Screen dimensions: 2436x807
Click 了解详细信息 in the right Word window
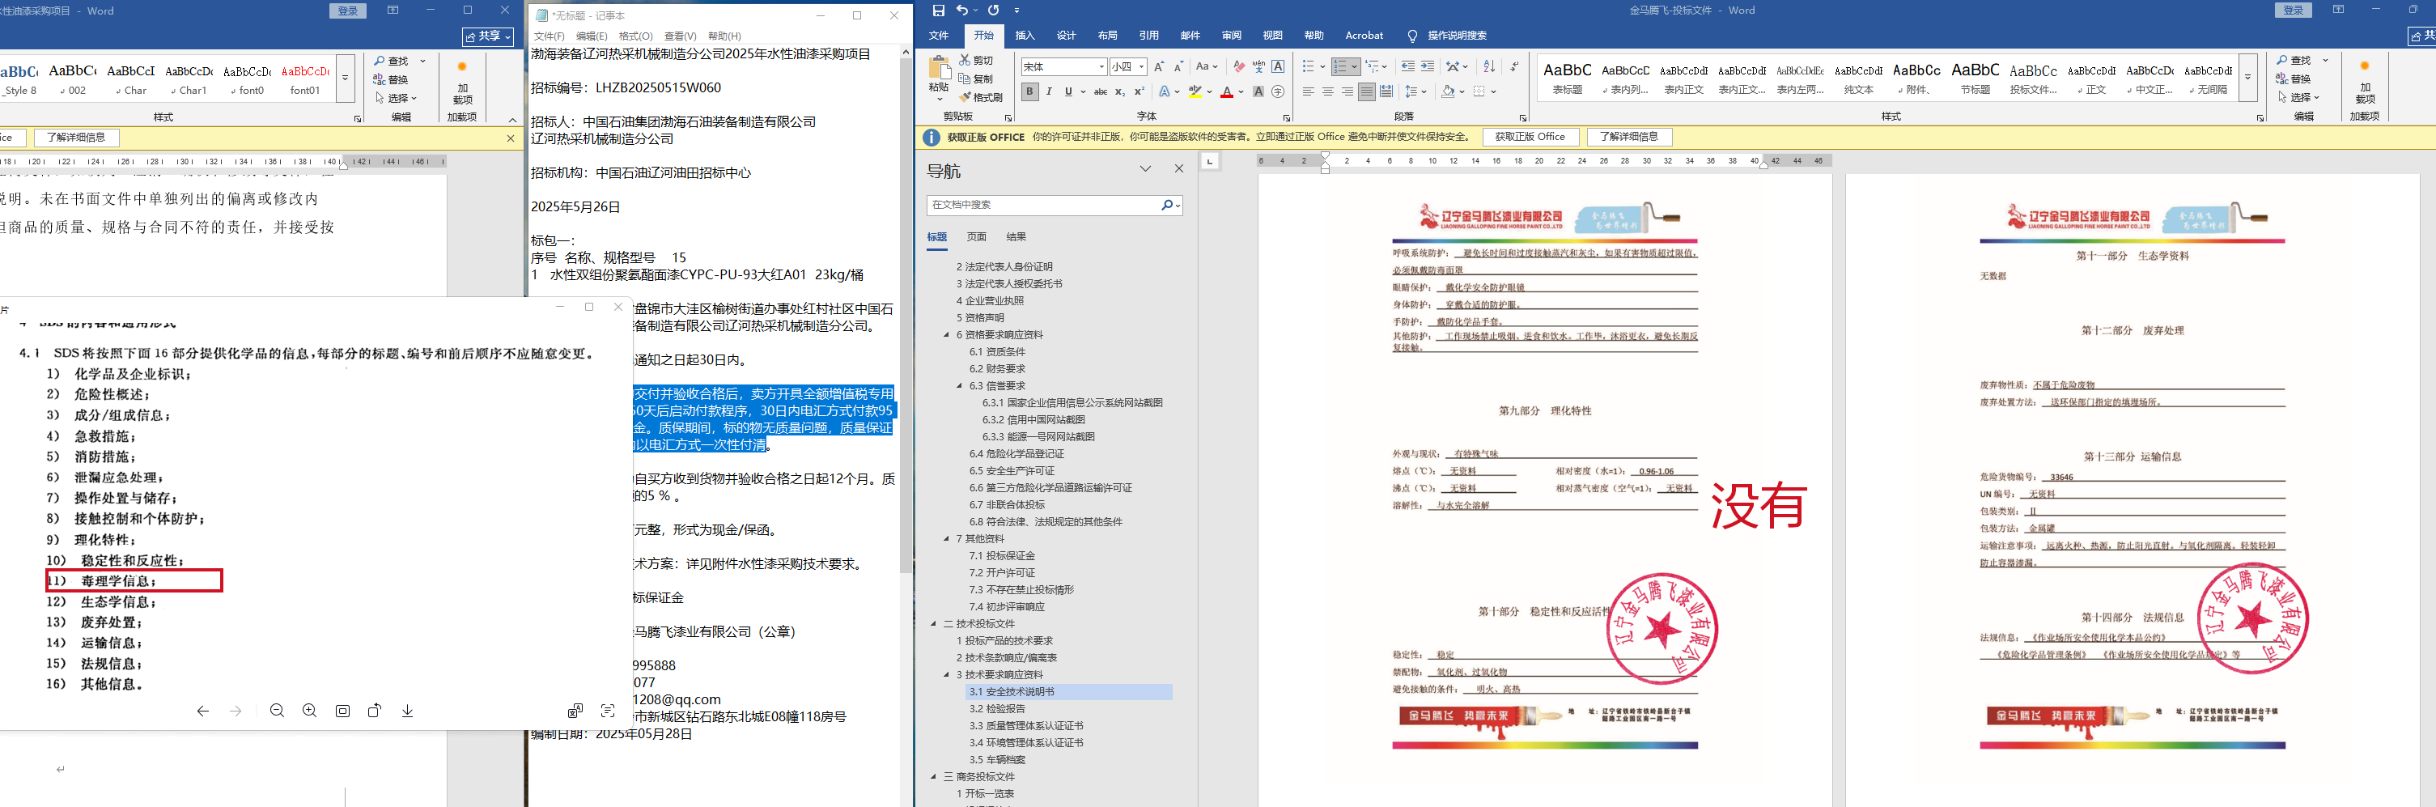pos(1628,137)
